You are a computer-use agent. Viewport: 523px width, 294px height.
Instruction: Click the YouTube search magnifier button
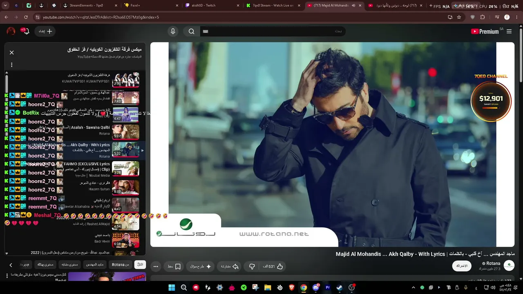tap(191, 31)
